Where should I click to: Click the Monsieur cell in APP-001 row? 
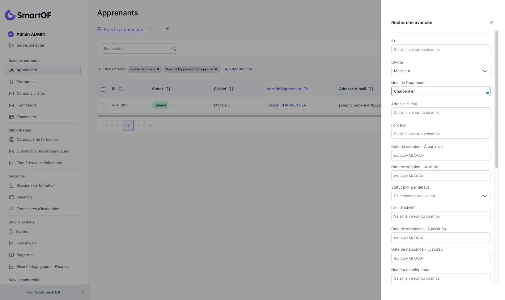222,105
